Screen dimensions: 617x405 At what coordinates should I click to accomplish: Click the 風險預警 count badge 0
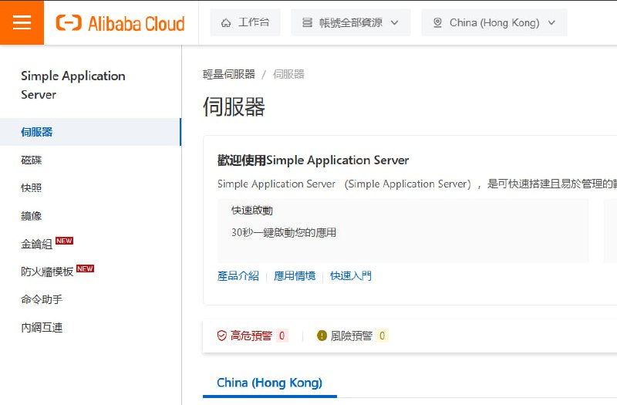coord(382,336)
